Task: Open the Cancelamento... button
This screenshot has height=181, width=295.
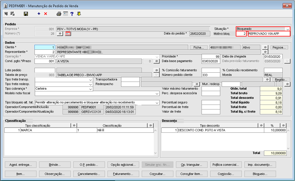Action: tap(89, 174)
